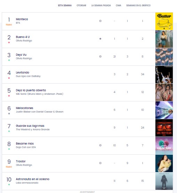Open the Deja la puerta abierta title
This screenshot has height=193, width=177.
(31, 90)
